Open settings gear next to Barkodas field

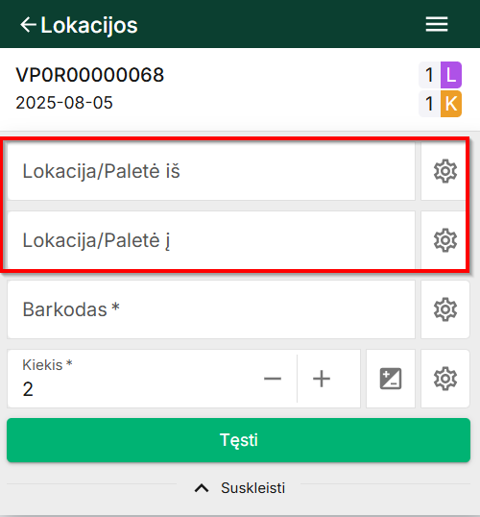tap(445, 309)
